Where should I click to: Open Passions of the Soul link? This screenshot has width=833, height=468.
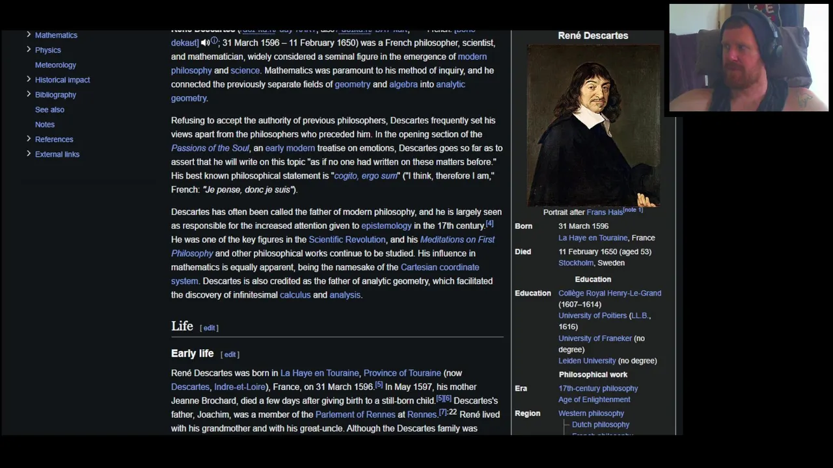210,148
